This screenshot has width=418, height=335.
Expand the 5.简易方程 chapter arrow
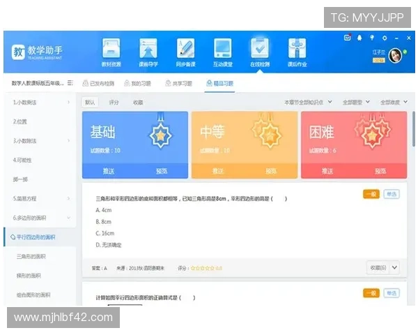tap(68, 198)
